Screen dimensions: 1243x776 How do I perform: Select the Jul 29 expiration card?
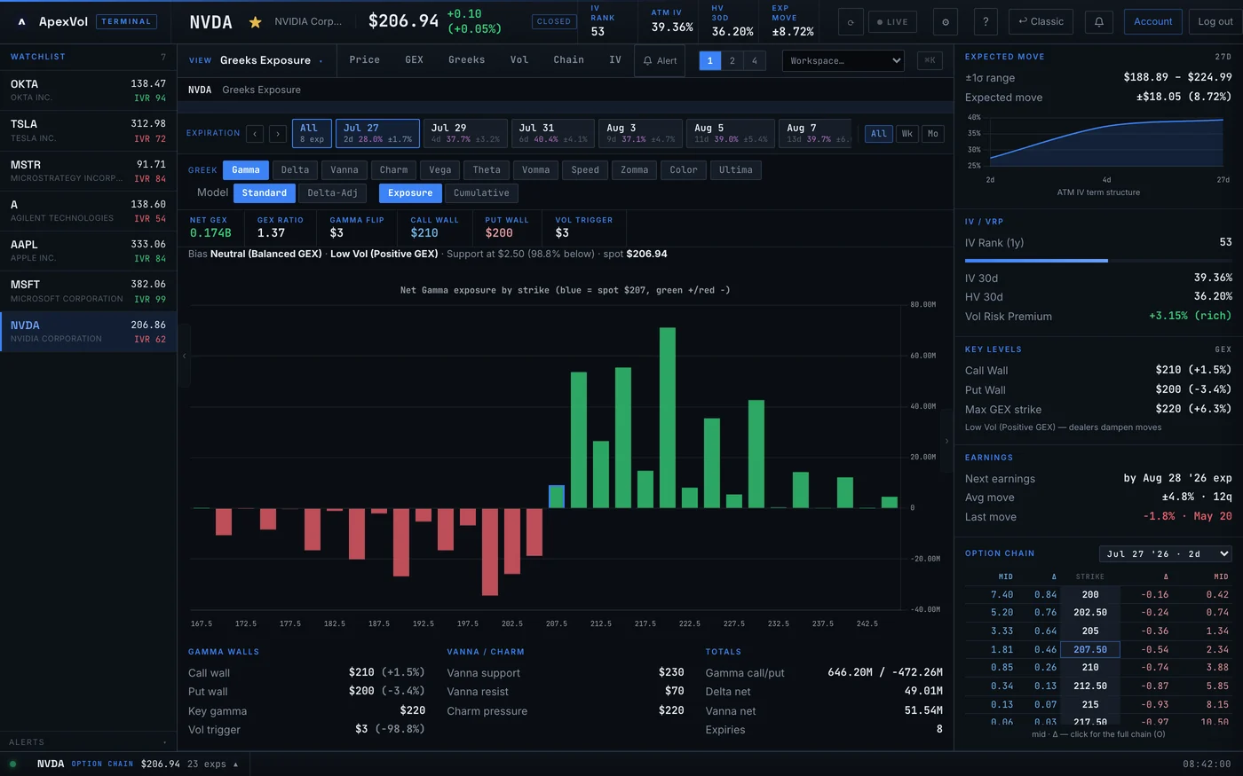coord(465,133)
